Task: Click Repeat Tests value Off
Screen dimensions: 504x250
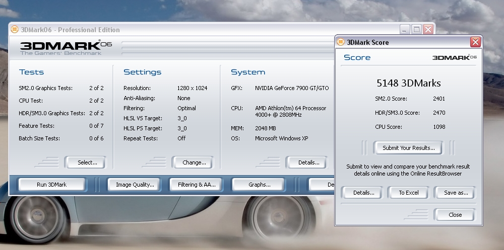Action: (181, 138)
